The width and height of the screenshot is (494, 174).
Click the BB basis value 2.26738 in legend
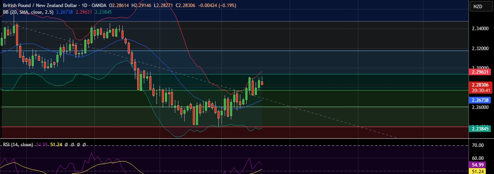(x=64, y=12)
